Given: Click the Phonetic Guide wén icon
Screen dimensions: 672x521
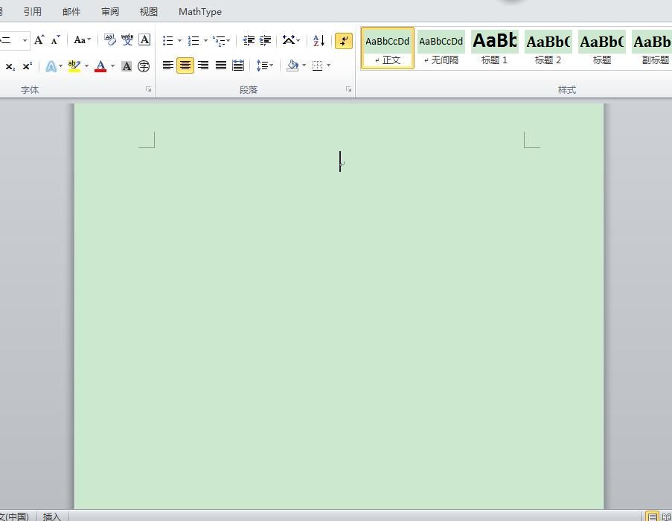Looking at the screenshot, I should [x=127, y=40].
